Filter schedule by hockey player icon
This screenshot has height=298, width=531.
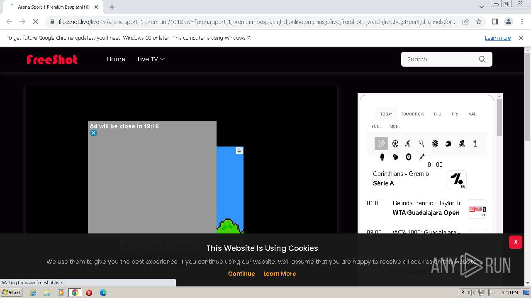[409, 144]
